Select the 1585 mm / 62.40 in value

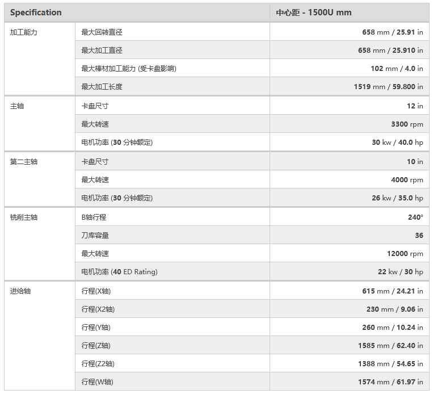coord(390,346)
